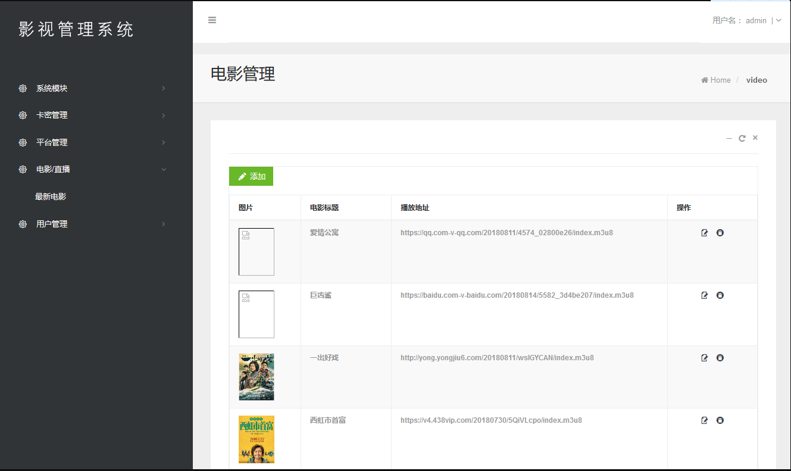Delete the 巨齿鲨 movie entry
The height and width of the screenshot is (471, 791).
pos(720,295)
